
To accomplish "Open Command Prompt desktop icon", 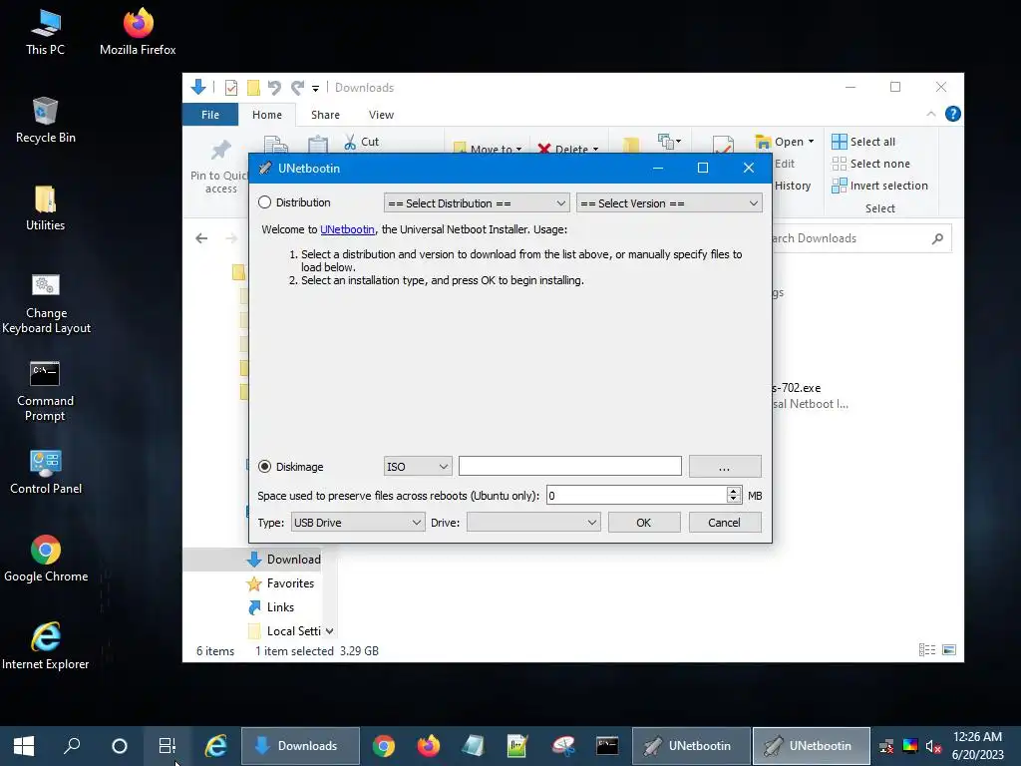I will coord(46,391).
